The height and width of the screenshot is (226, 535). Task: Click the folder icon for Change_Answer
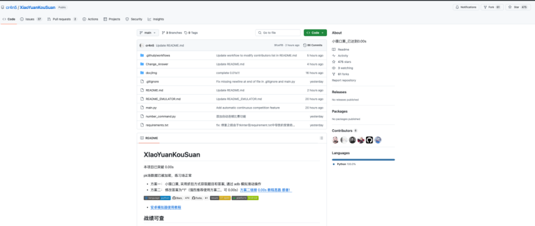(x=142, y=64)
